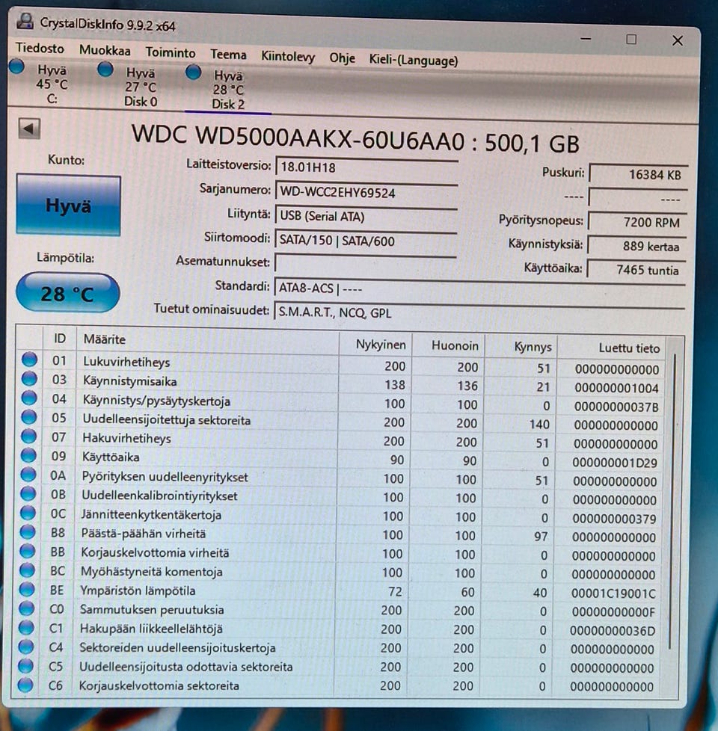Select the Ympäristön lämpötila attribute name
718x731 pixels.
pos(138,590)
